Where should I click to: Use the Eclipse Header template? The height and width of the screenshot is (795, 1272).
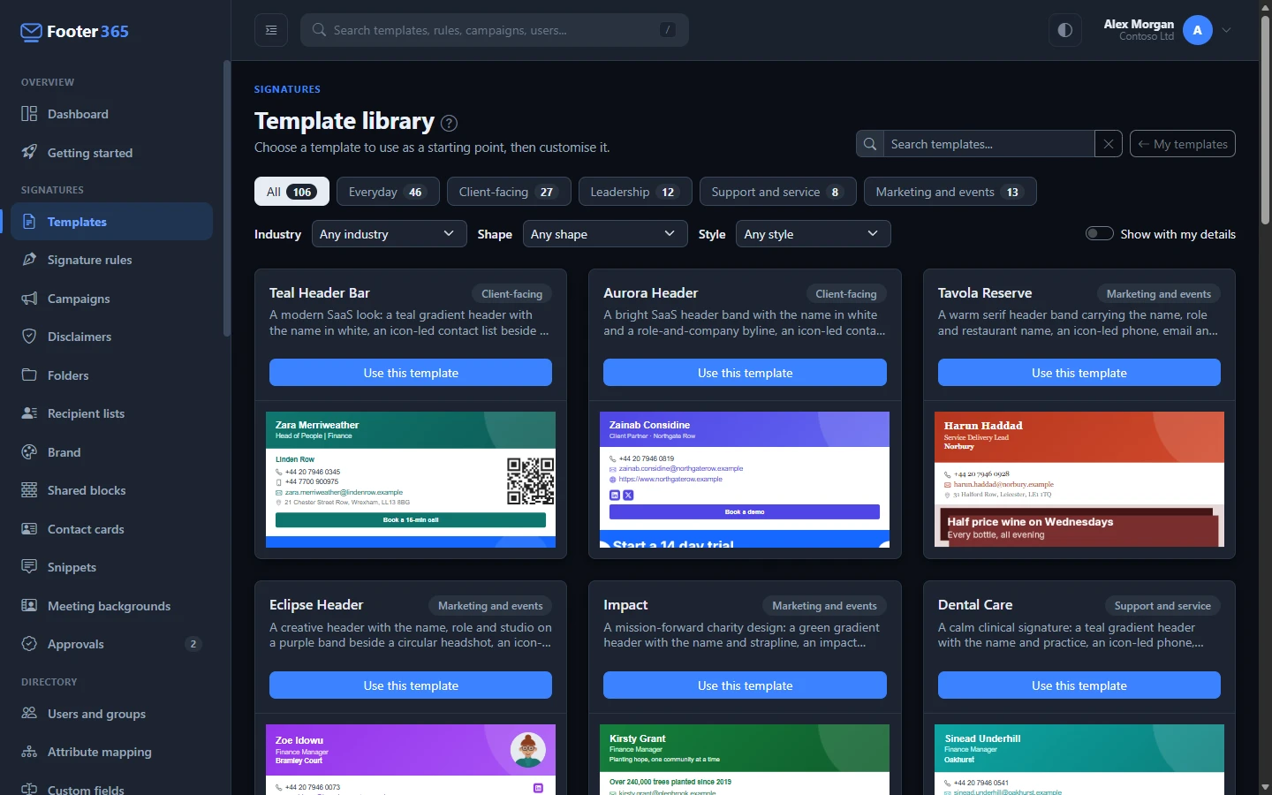411,685
